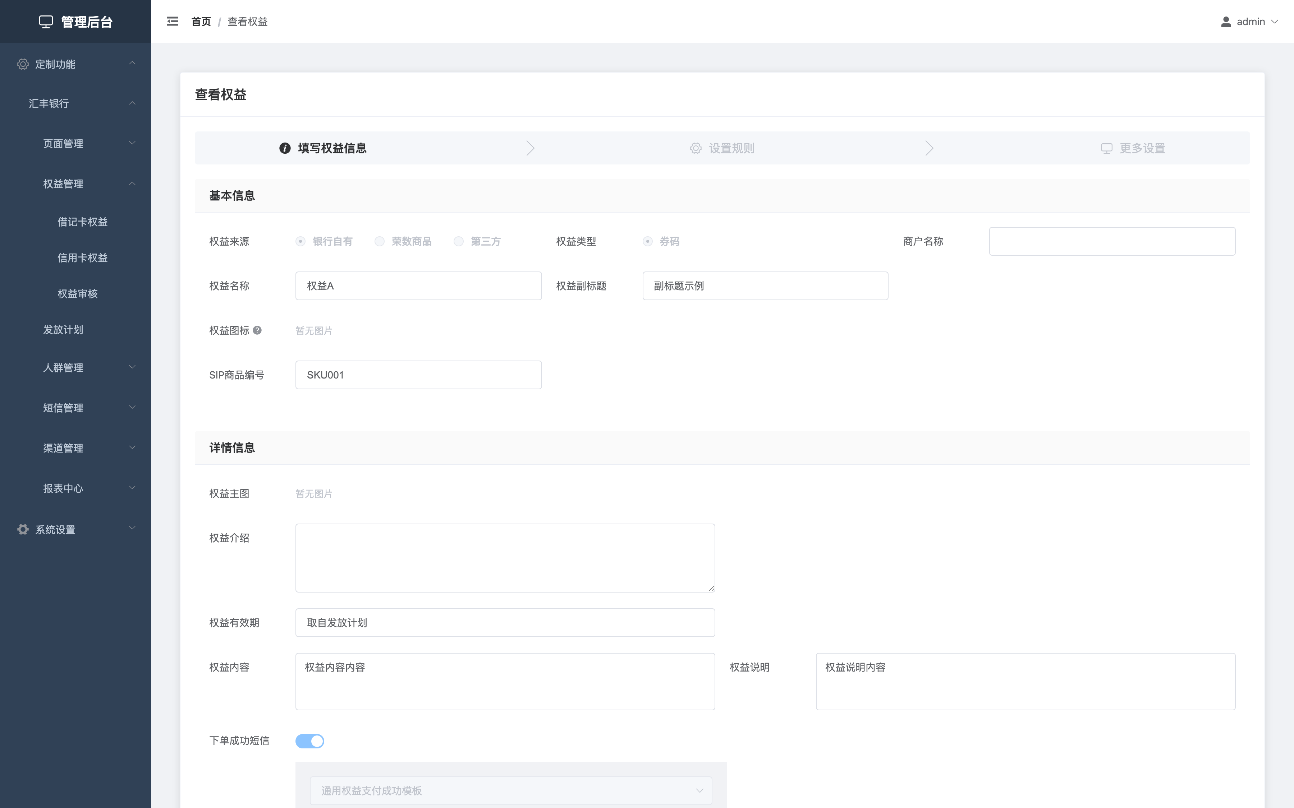This screenshot has width=1294, height=808.
Task: Click the 商户名称 input field
Action: (1112, 242)
